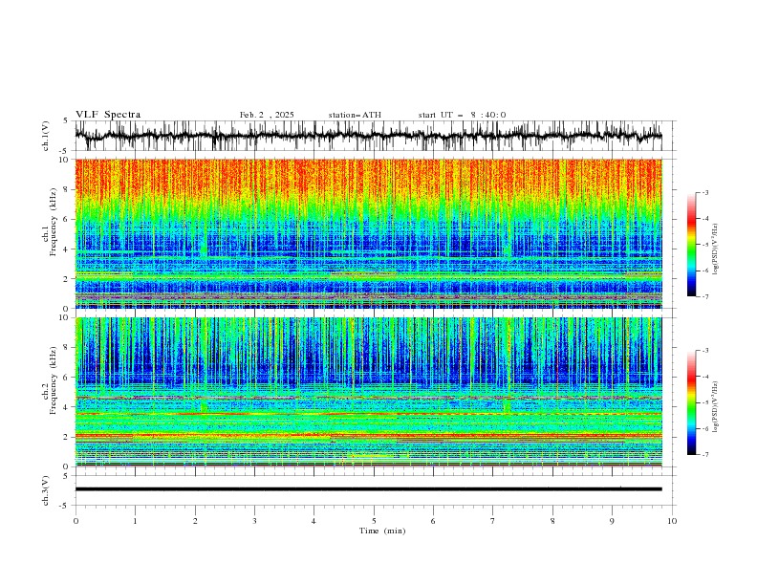Image resolution: width=757 pixels, height=585 pixels.
Task: Click time axis tick label "9"
Action: pyautogui.click(x=612, y=521)
